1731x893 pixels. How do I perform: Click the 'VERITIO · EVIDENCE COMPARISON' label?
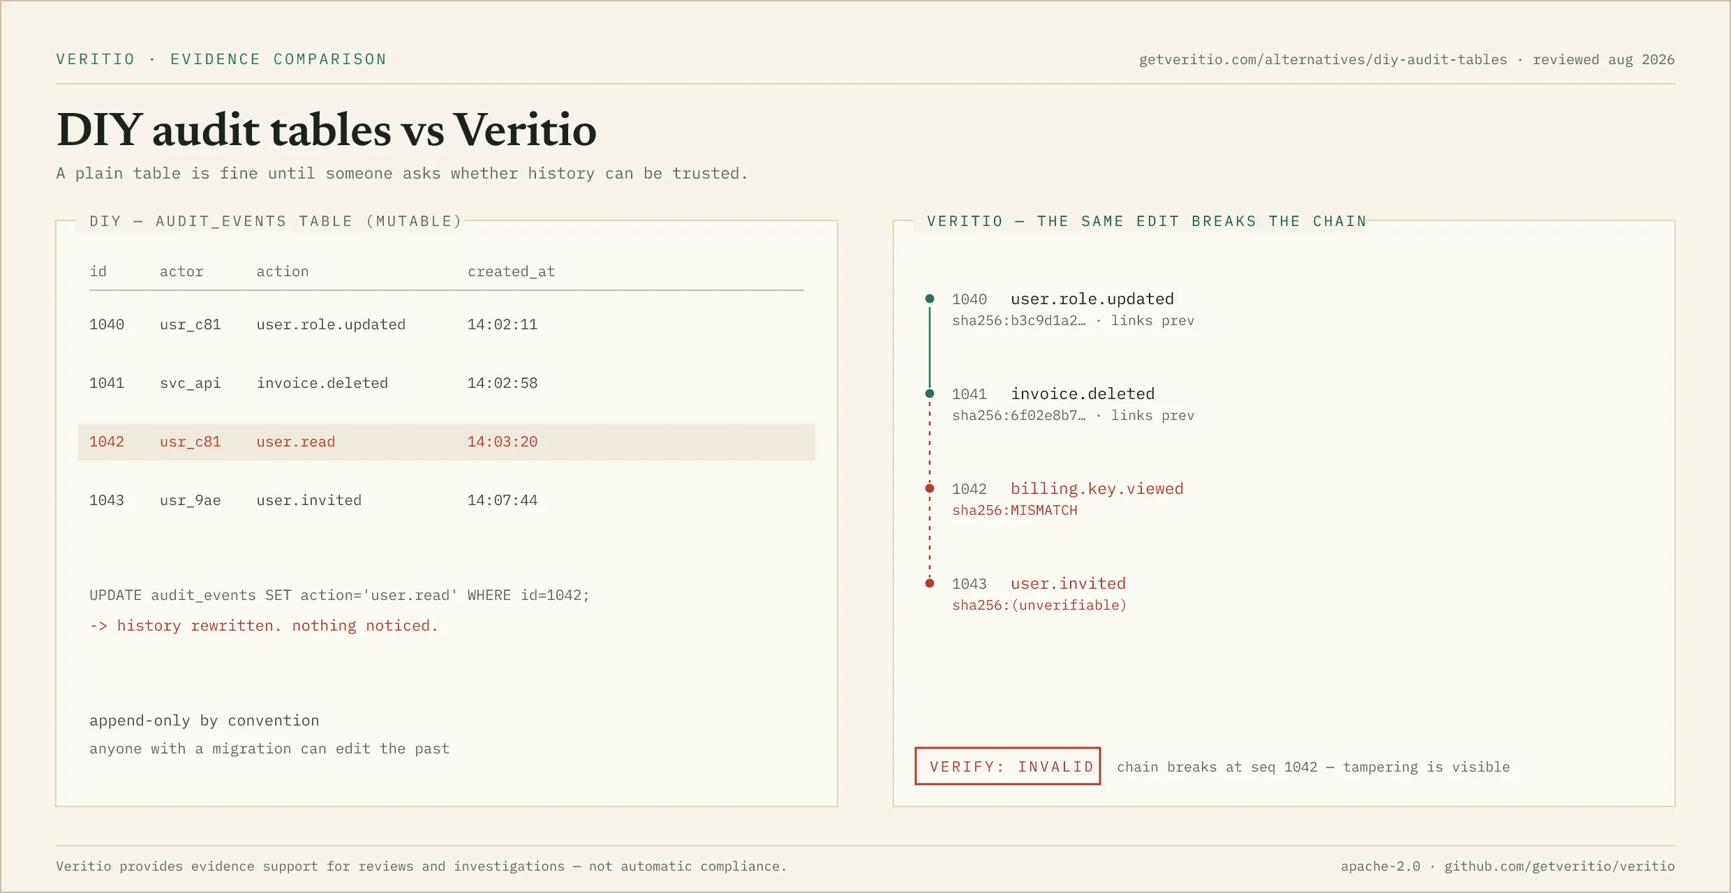coord(221,59)
